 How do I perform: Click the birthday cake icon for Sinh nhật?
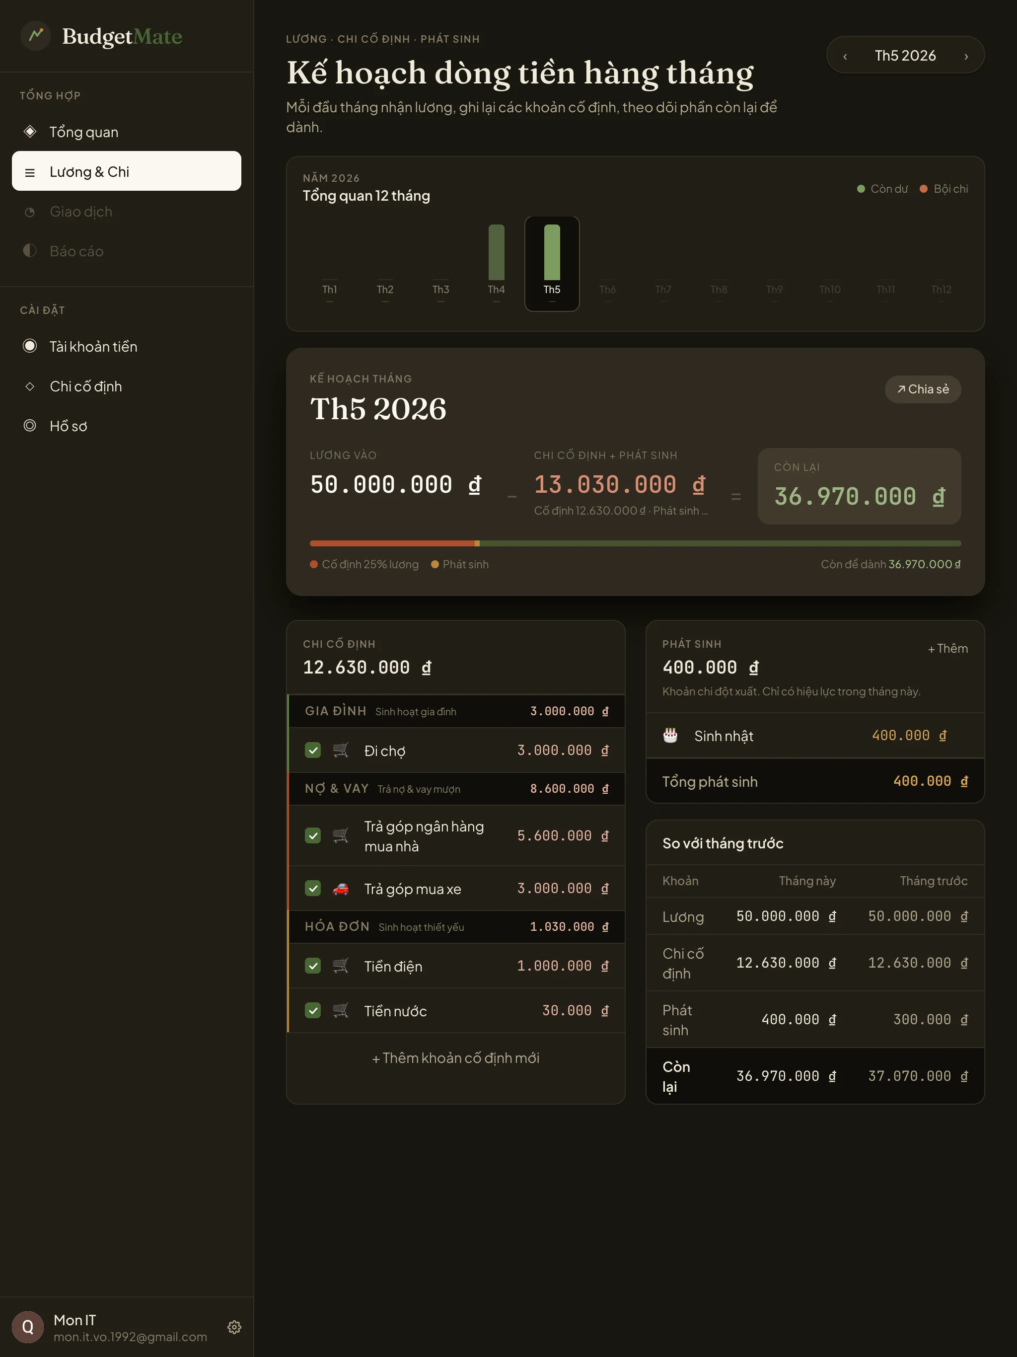[670, 736]
